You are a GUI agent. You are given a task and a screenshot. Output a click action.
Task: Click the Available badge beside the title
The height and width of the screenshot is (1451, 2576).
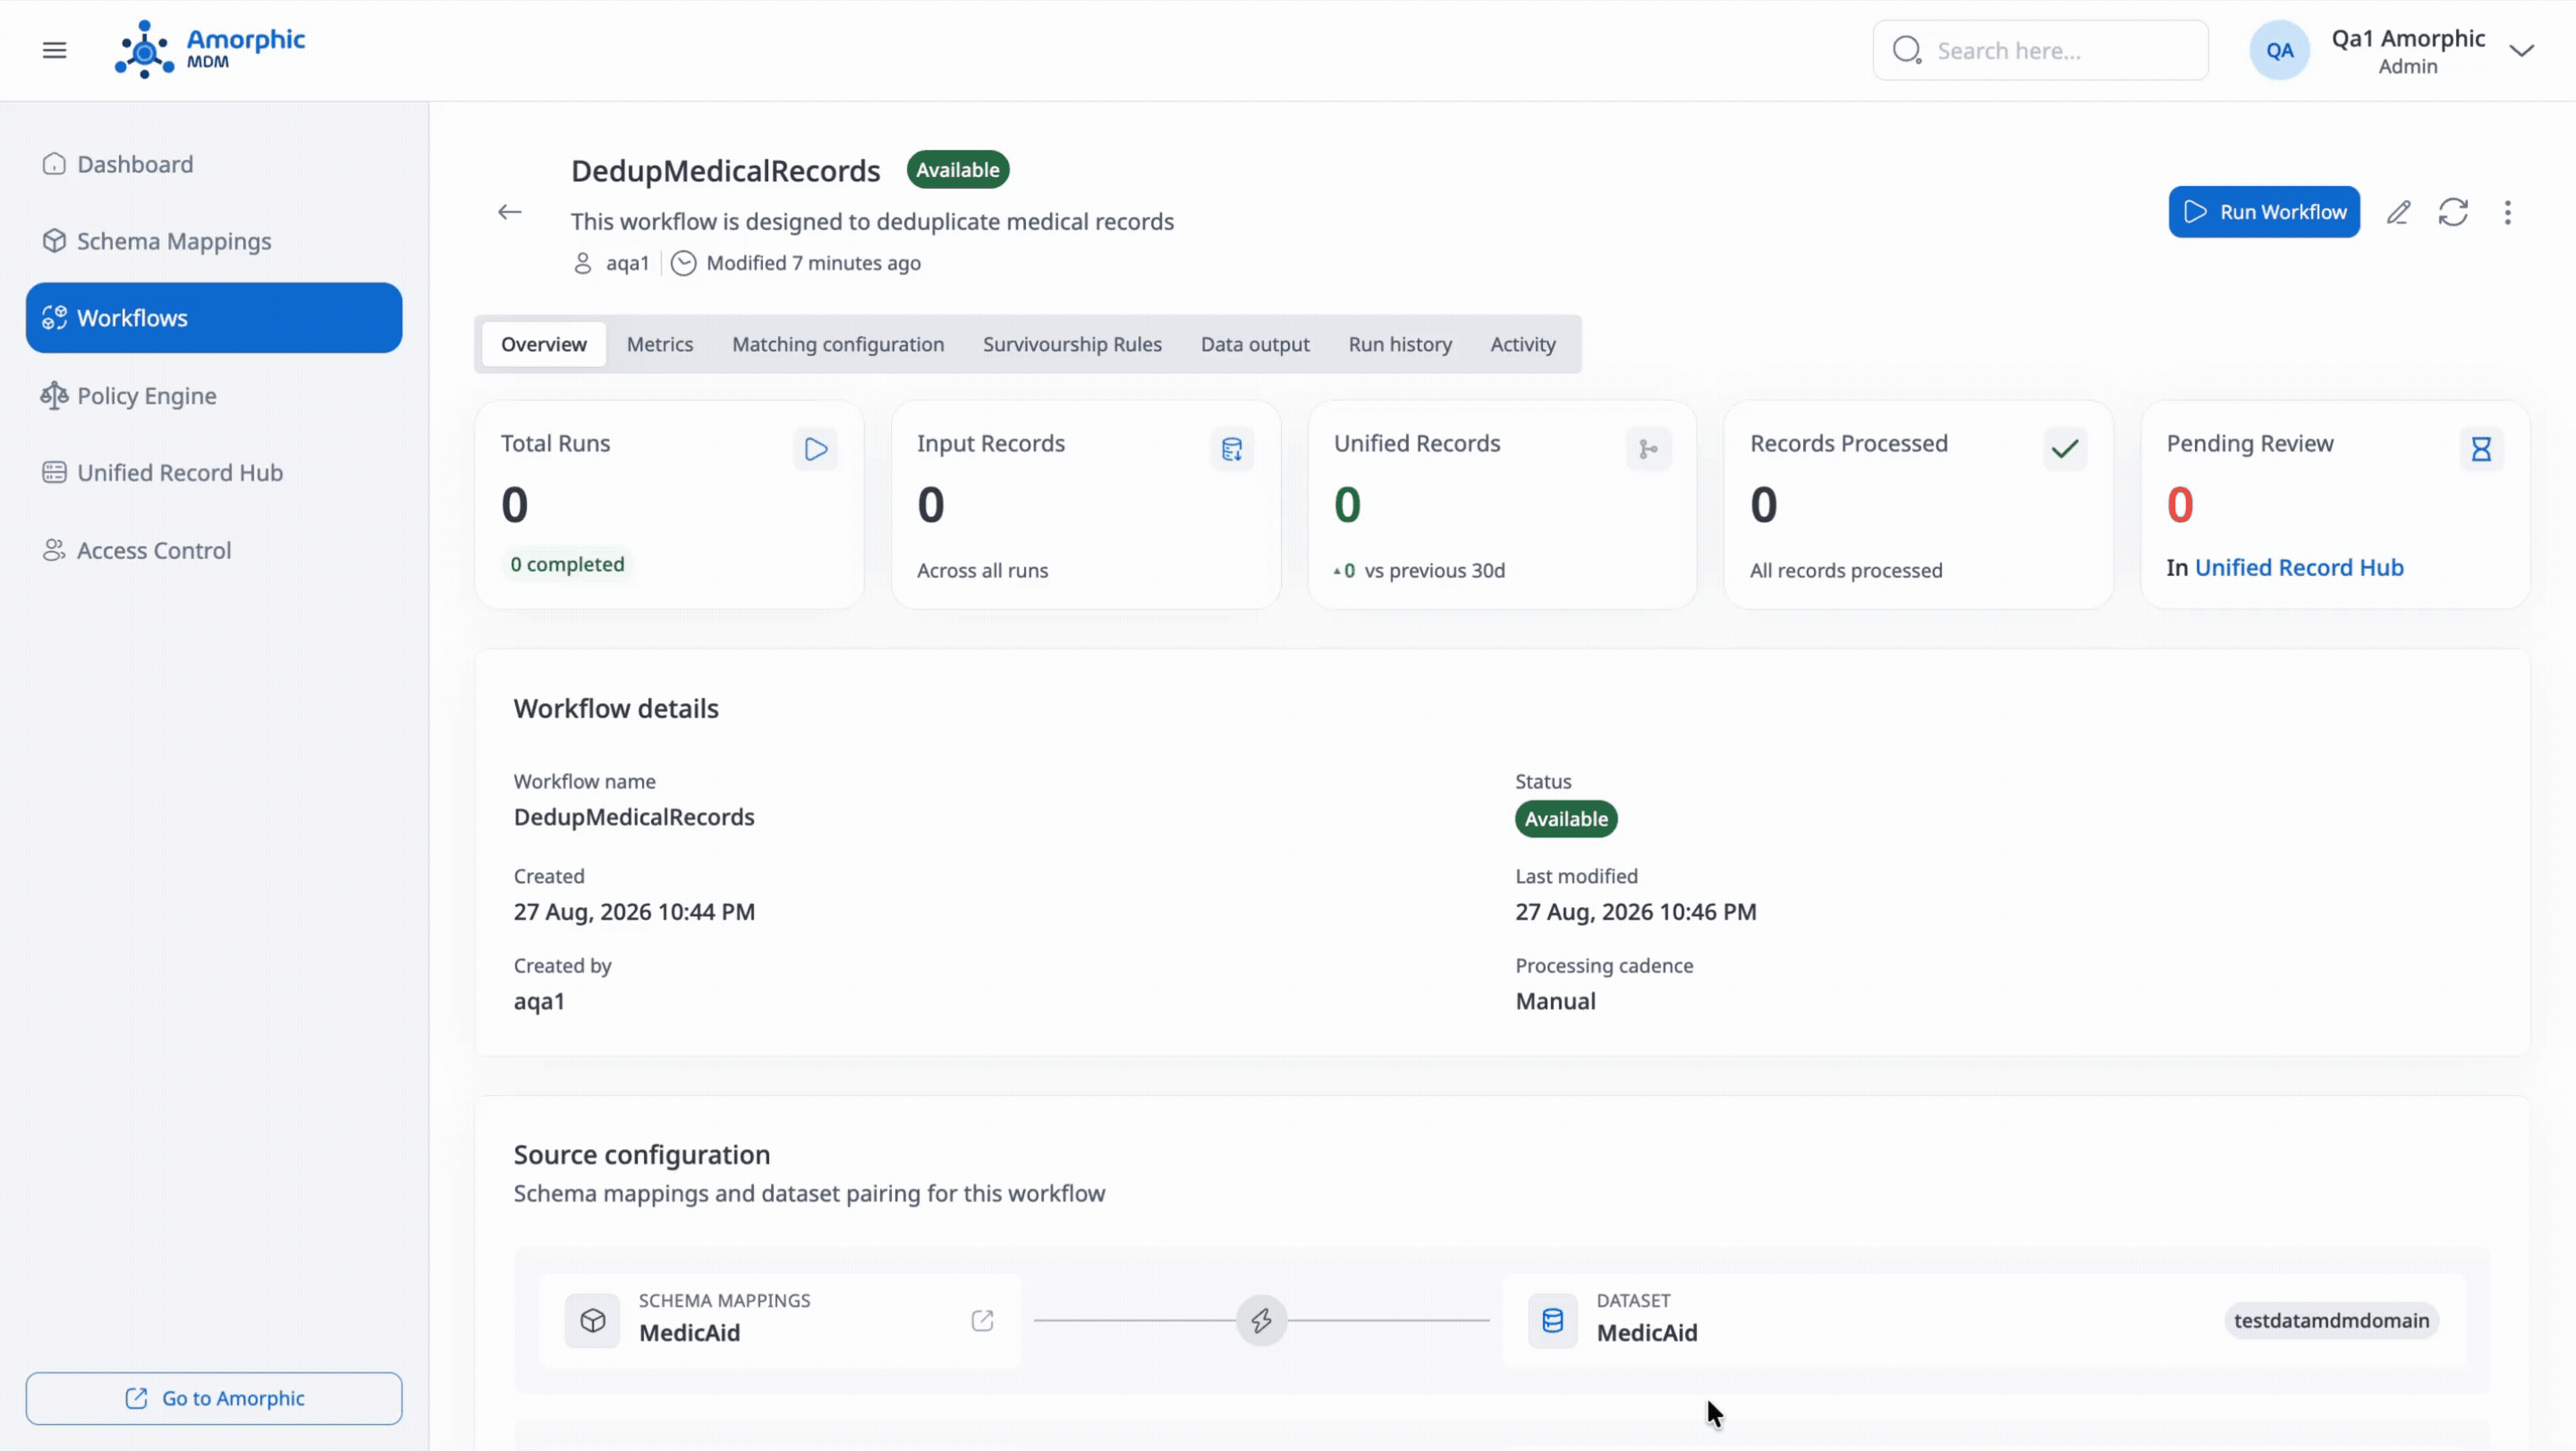click(x=958, y=169)
